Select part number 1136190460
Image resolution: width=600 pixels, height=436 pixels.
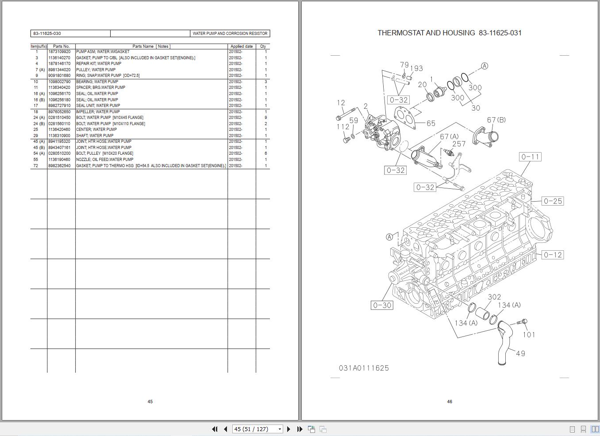(59, 160)
